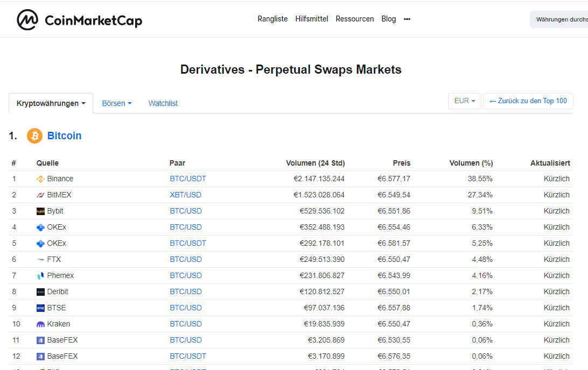The height and width of the screenshot is (370, 588).
Task: Click the BitMEX source name
Action: click(x=59, y=195)
